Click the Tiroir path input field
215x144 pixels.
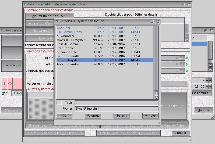click(117, 103)
